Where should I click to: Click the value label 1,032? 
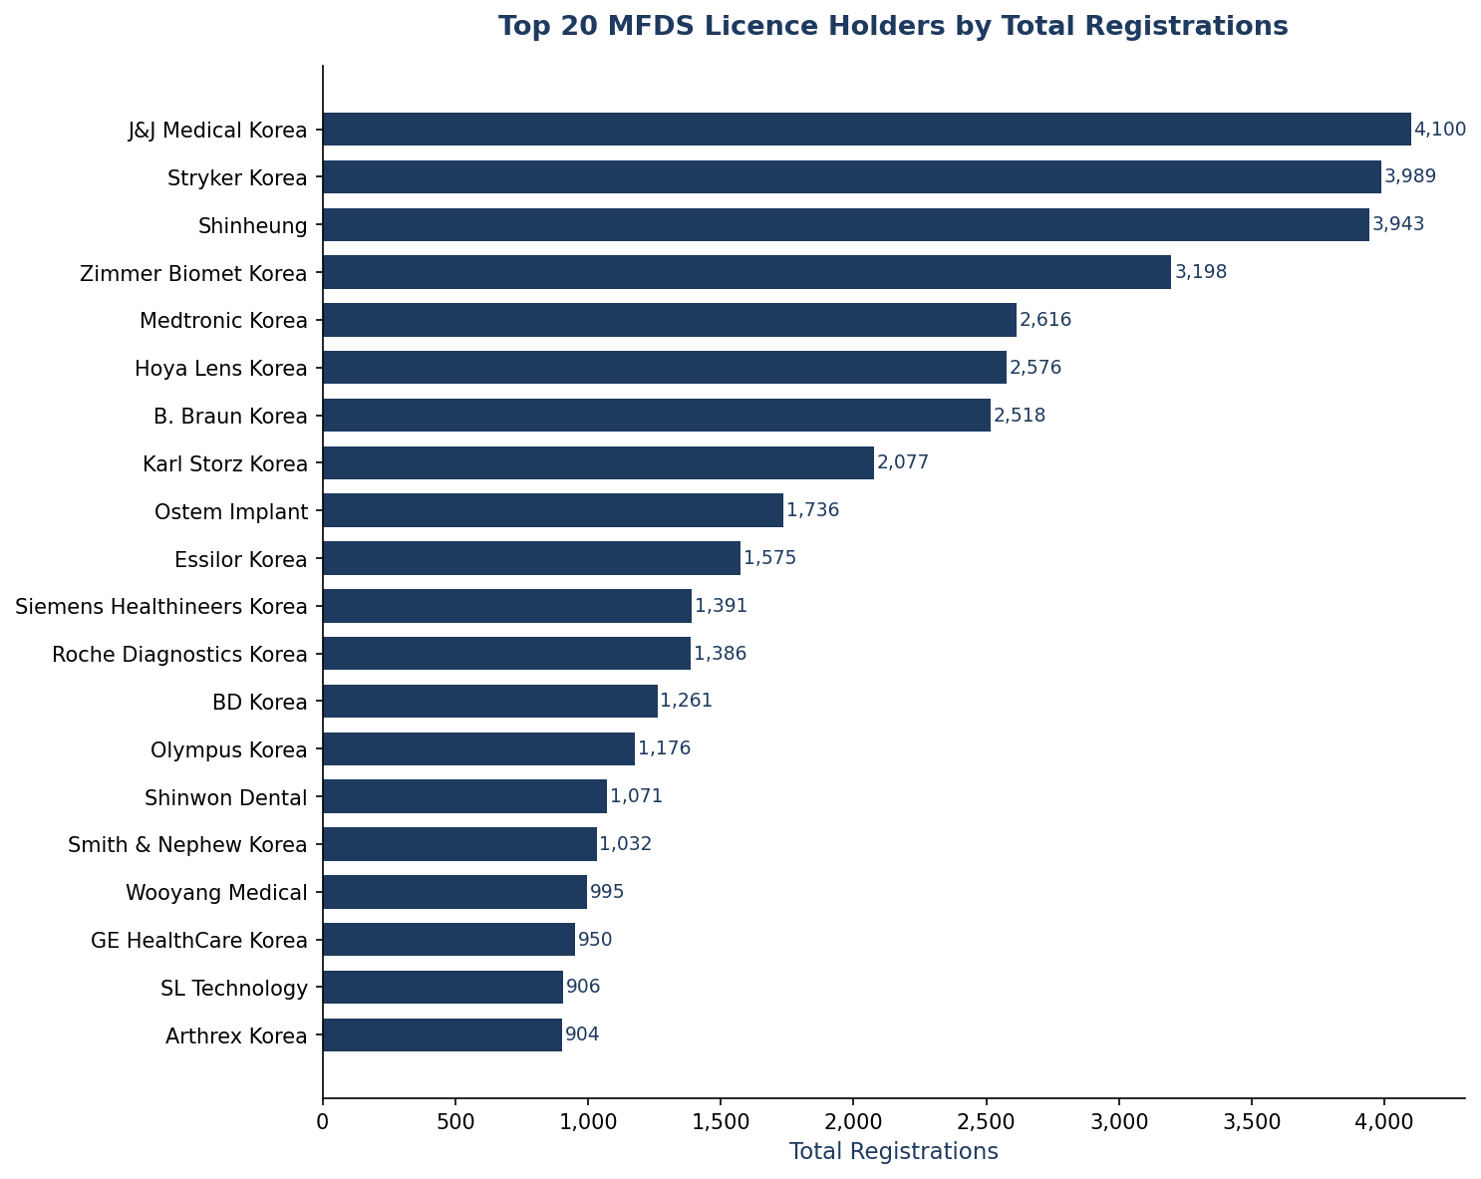coord(626,844)
